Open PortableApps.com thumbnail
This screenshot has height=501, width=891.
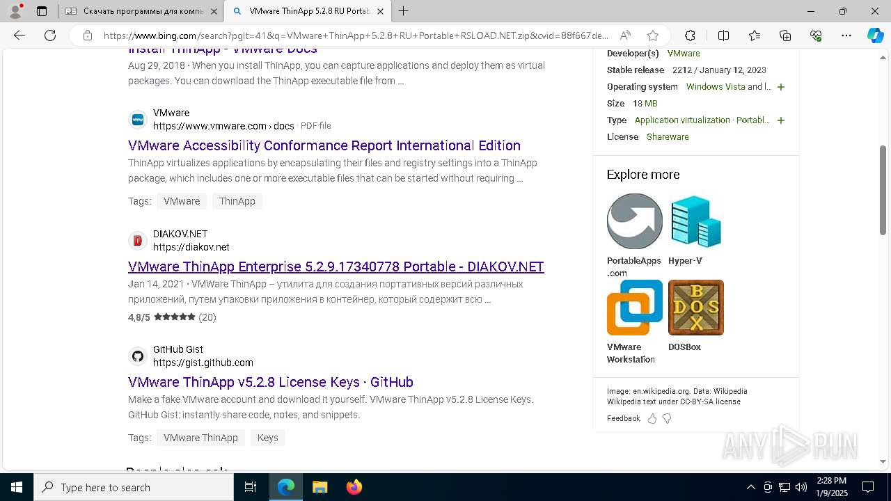tap(634, 221)
